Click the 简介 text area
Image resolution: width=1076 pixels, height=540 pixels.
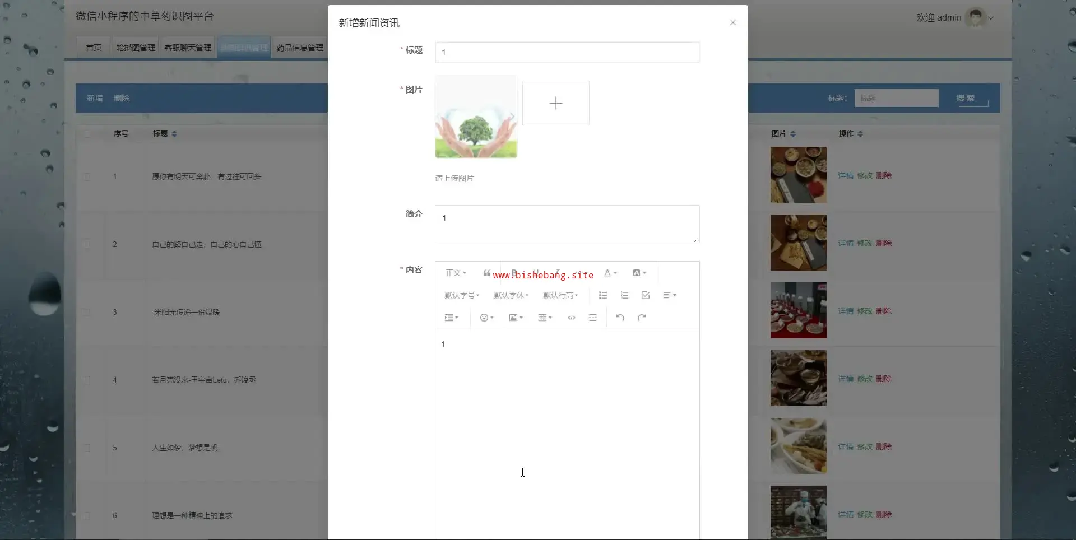567,224
